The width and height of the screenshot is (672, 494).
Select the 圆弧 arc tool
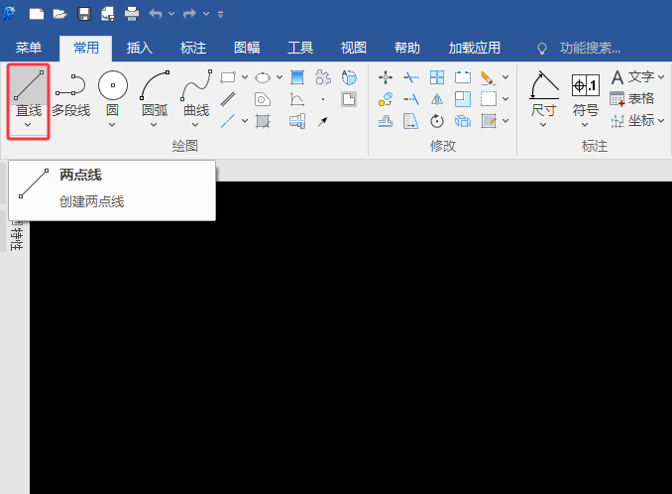pyautogui.click(x=155, y=94)
